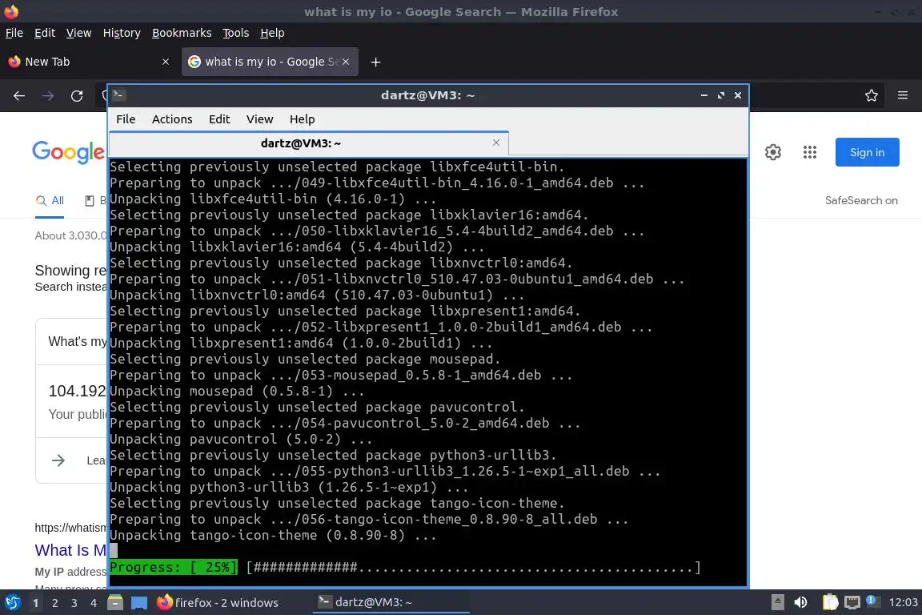The height and width of the screenshot is (615, 922).
Task: Switch to workspace 3 in the pager
Action: (74, 603)
